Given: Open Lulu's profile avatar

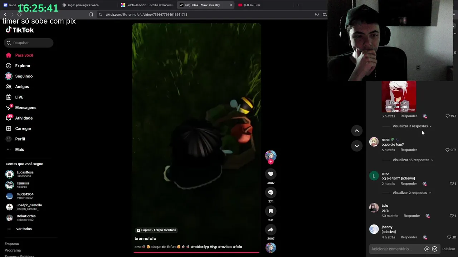Looking at the screenshot, I should [x=374, y=208].
